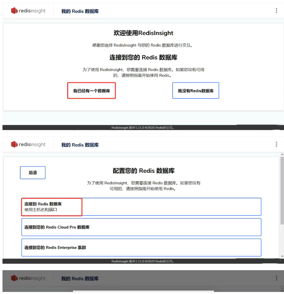Open the three-dot menu in the top window
This screenshot has width=284, height=294.
(x=276, y=11)
